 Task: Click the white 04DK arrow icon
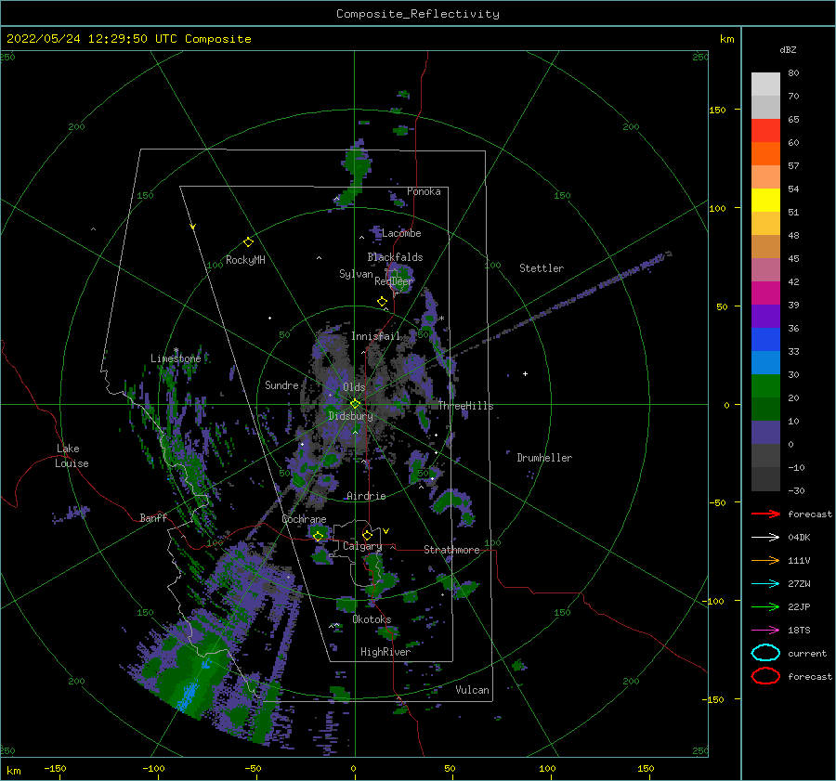pos(765,538)
